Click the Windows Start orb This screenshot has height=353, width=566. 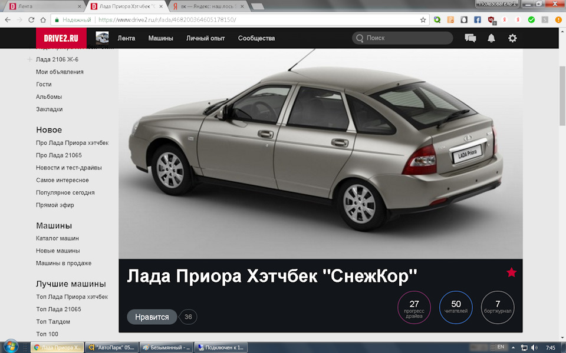pos(11,347)
